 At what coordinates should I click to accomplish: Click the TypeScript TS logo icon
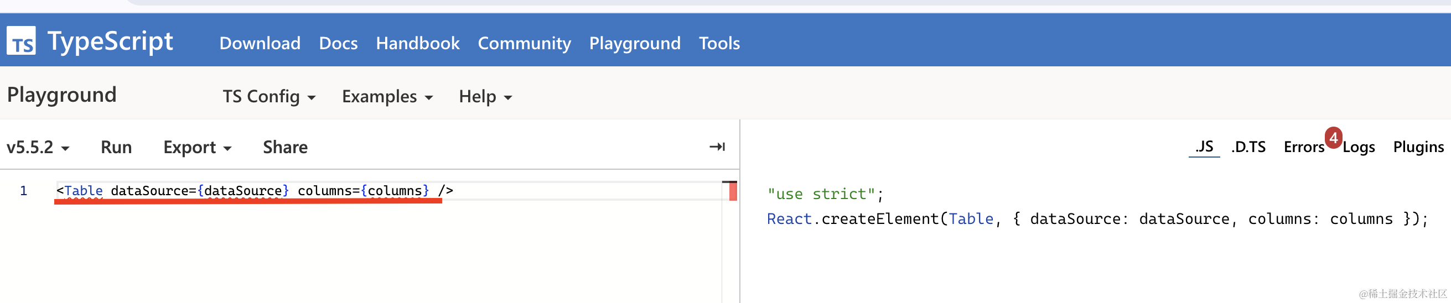click(22, 40)
